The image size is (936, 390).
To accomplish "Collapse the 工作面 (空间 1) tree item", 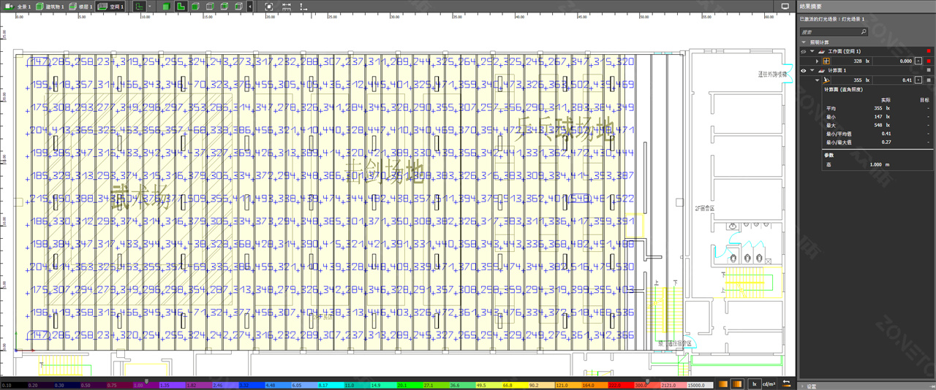I will tap(812, 51).
